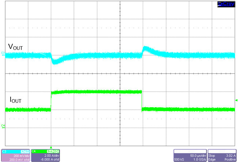Select the green IOUT waveform trace

tap(95, 91)
